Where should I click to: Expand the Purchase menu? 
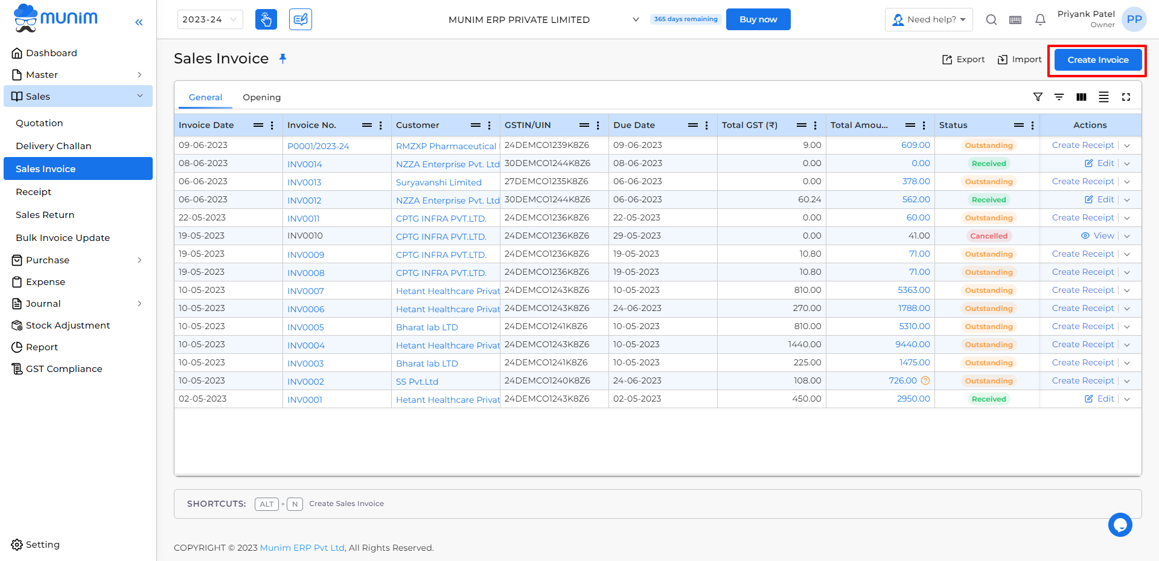coord(78,260)
